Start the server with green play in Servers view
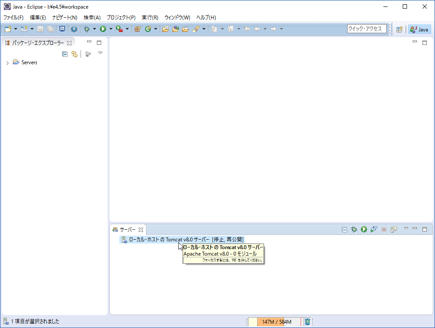Viewport: 435px width, 328px height. pos(364,229)
